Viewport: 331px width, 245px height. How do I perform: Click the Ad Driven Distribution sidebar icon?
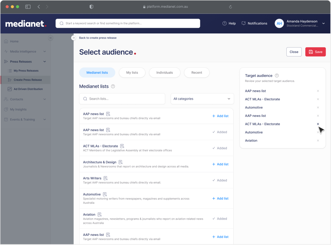[9, 89]
